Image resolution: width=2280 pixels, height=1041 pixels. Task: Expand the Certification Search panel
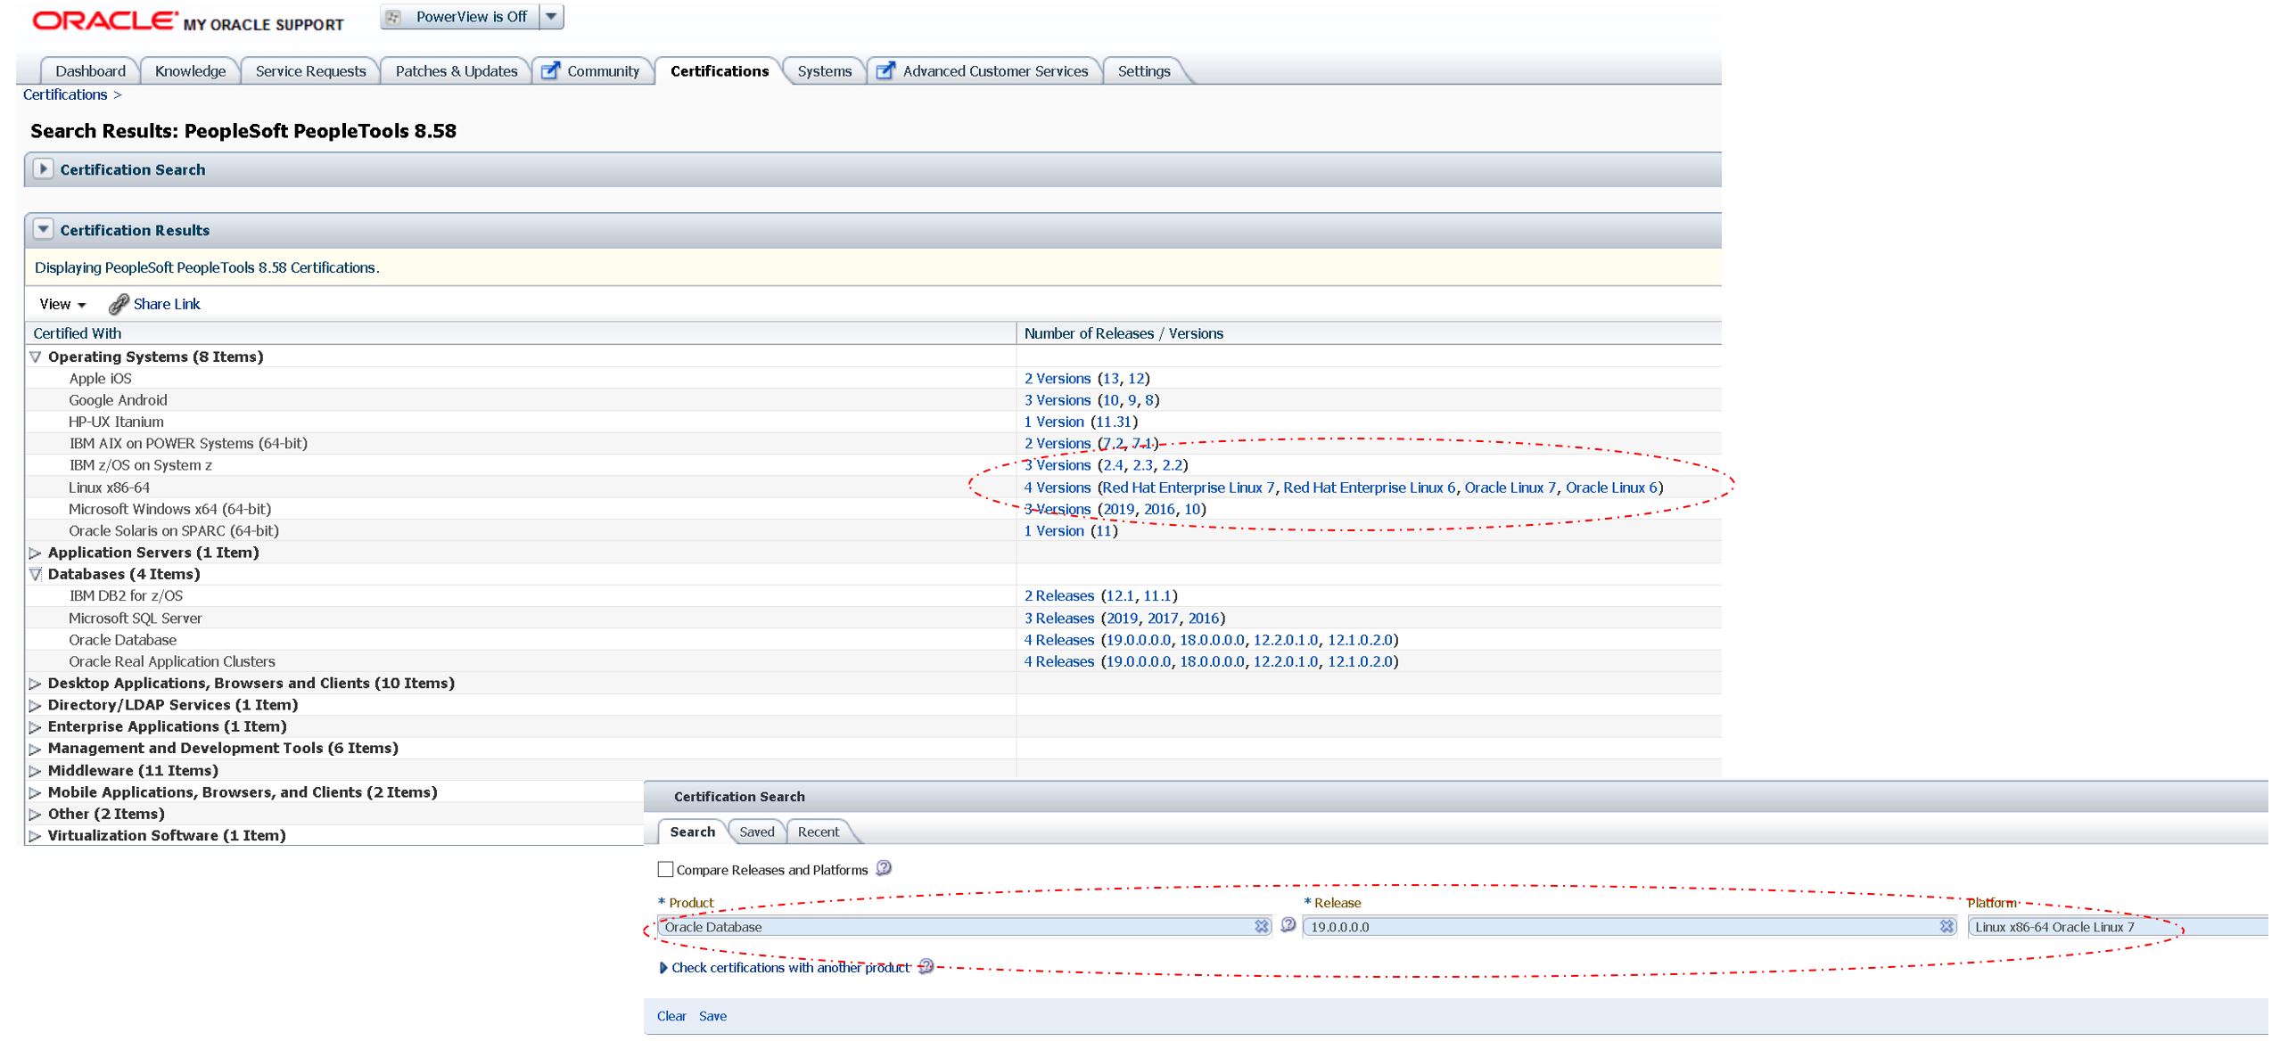pyautogui.click(x=43, y=168)
